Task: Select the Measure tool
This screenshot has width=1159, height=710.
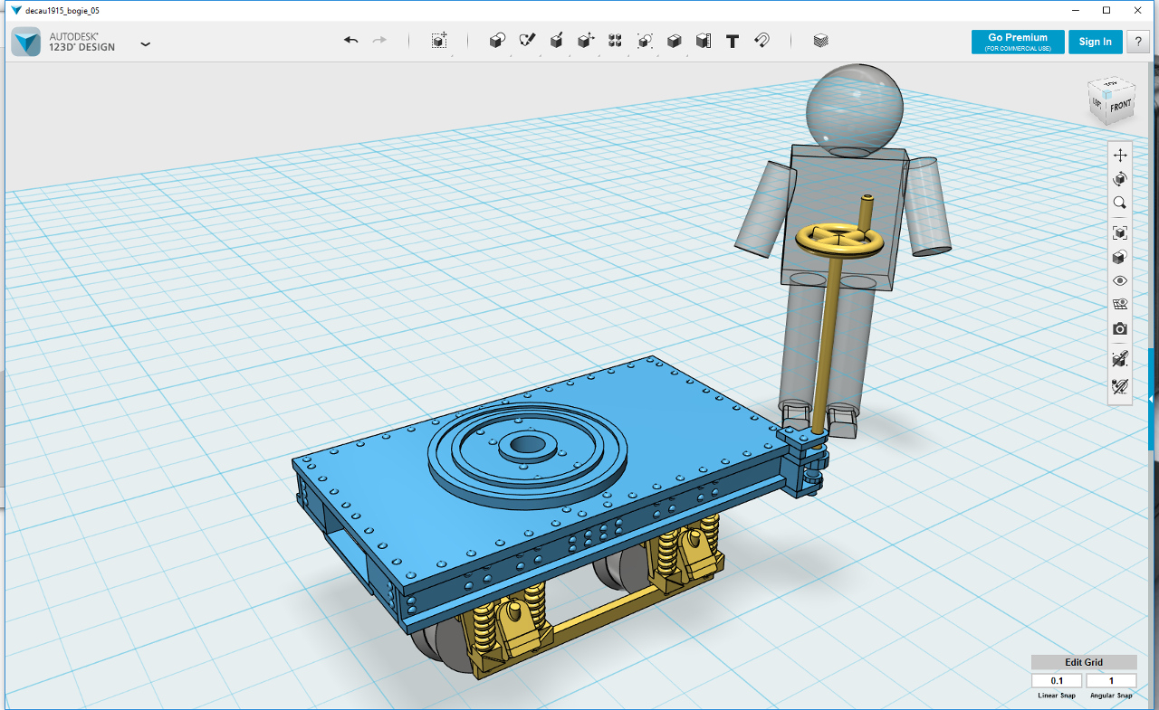Action: (704, 41)
